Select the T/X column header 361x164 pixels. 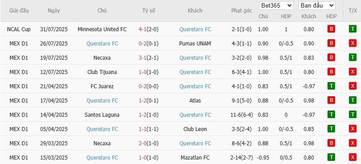click(353, 11)
